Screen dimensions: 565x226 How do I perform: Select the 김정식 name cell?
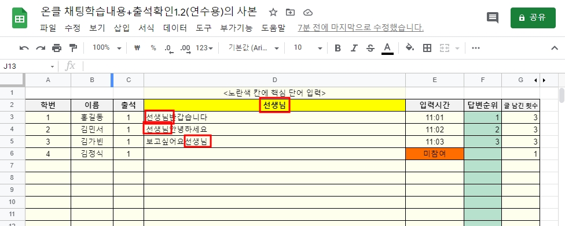point(92,154)
